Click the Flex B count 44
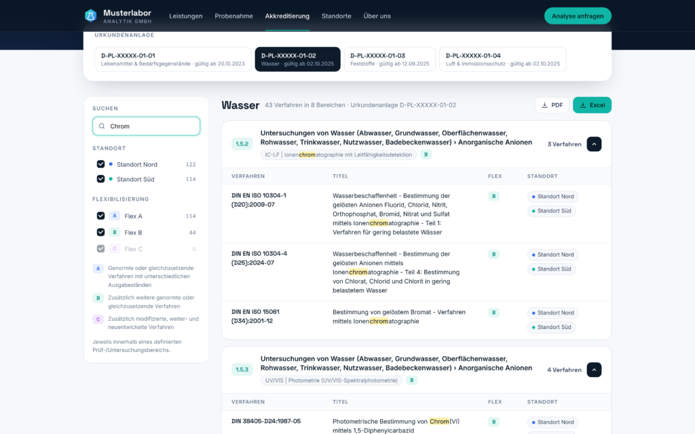The width and height of the screenshot is (695, 434). (192, 233)
